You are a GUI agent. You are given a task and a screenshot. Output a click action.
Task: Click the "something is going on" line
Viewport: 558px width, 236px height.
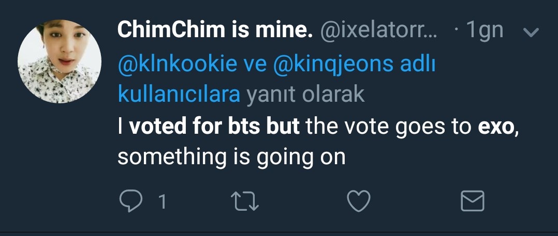pos(231,156)
